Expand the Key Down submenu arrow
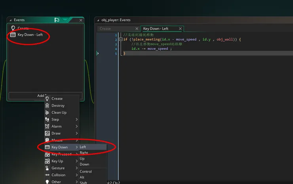293x184 pixels. tap(76, 147)
